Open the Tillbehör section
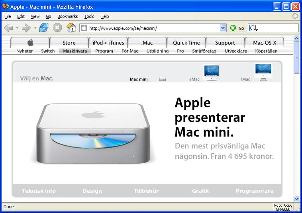Image resolution: width=302 pixels, height=213 pixels. (x=146, y=191)
